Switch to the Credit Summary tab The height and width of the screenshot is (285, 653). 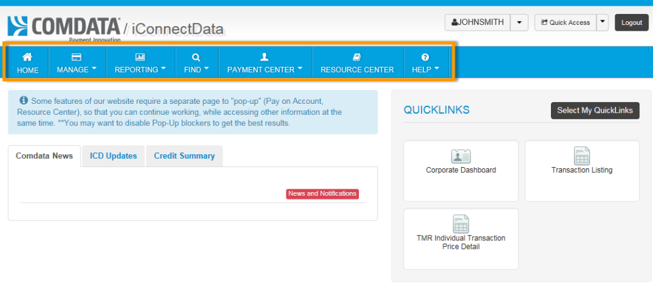pos(184,156)
